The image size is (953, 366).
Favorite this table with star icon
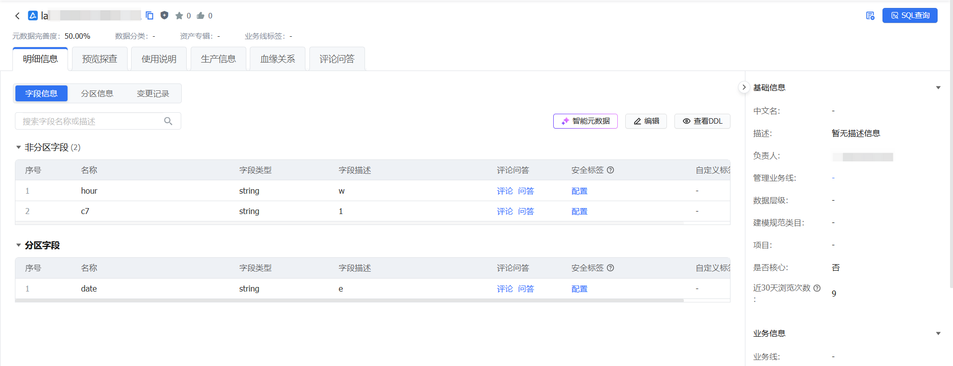pyautogui.click(x=179, y=16)
